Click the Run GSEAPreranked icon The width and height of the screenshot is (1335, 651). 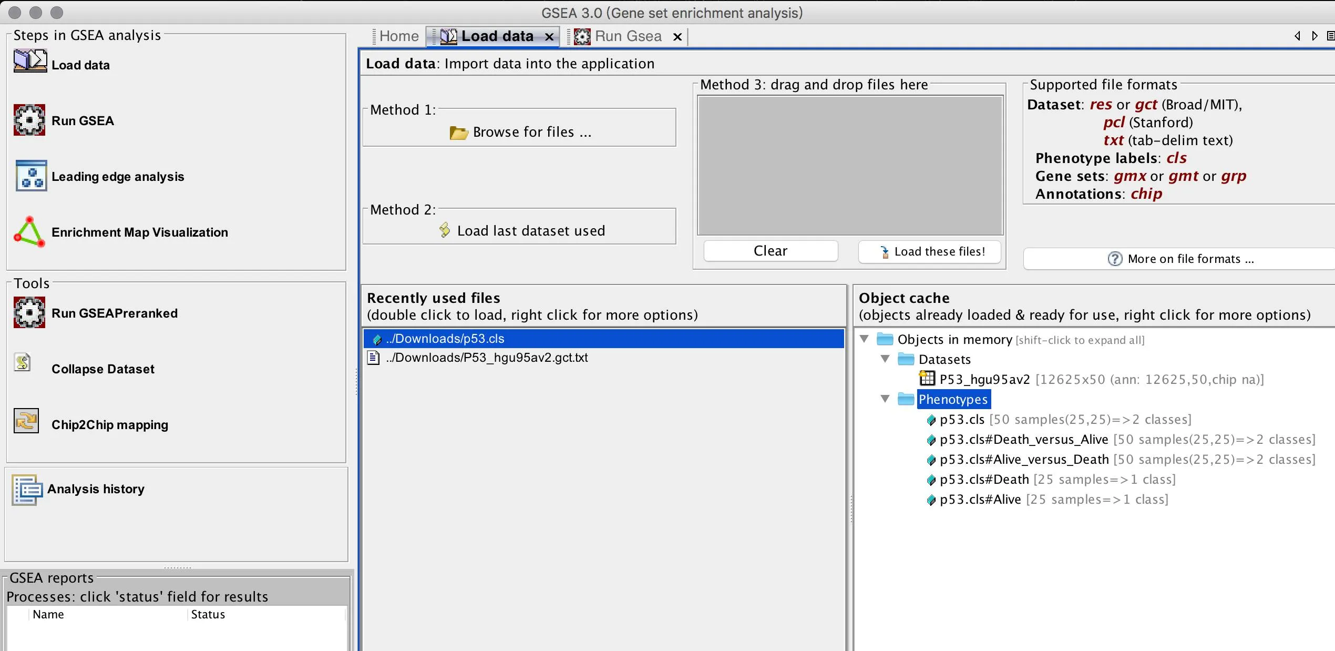point(29,312)
